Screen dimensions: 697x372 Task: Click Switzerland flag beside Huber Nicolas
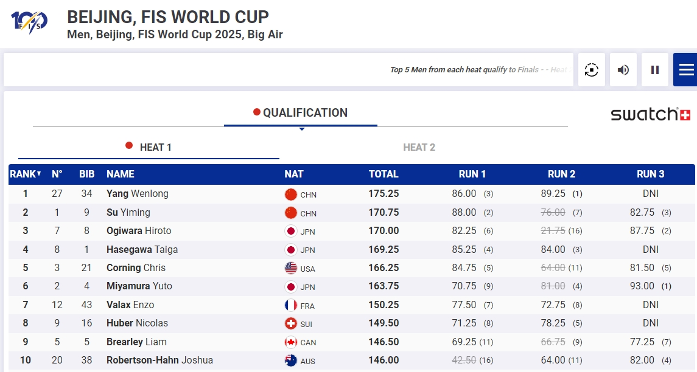[x=291, y=323]
